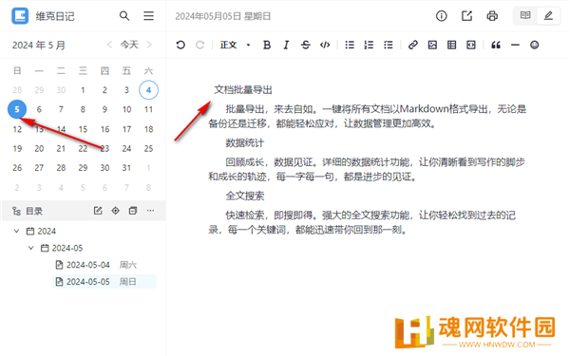Switch to reading mode book icon

525,15
